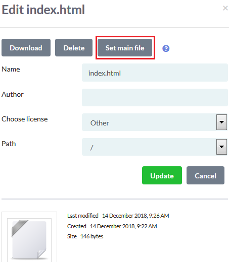Click the Path box showing slash
229x262 pixels.
click(x=149, y=147)
